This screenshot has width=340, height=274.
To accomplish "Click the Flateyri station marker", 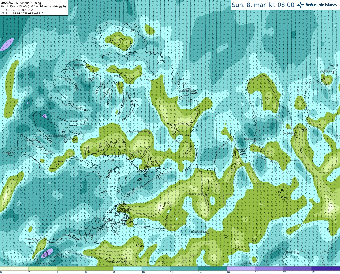I will (71, 80).
